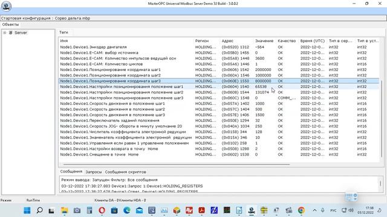Select row E-CAM: Количество импульсов ведущей оси
The height and width of the screenshot is (217, 387).
pyautogui.click(x=219, y=58)
